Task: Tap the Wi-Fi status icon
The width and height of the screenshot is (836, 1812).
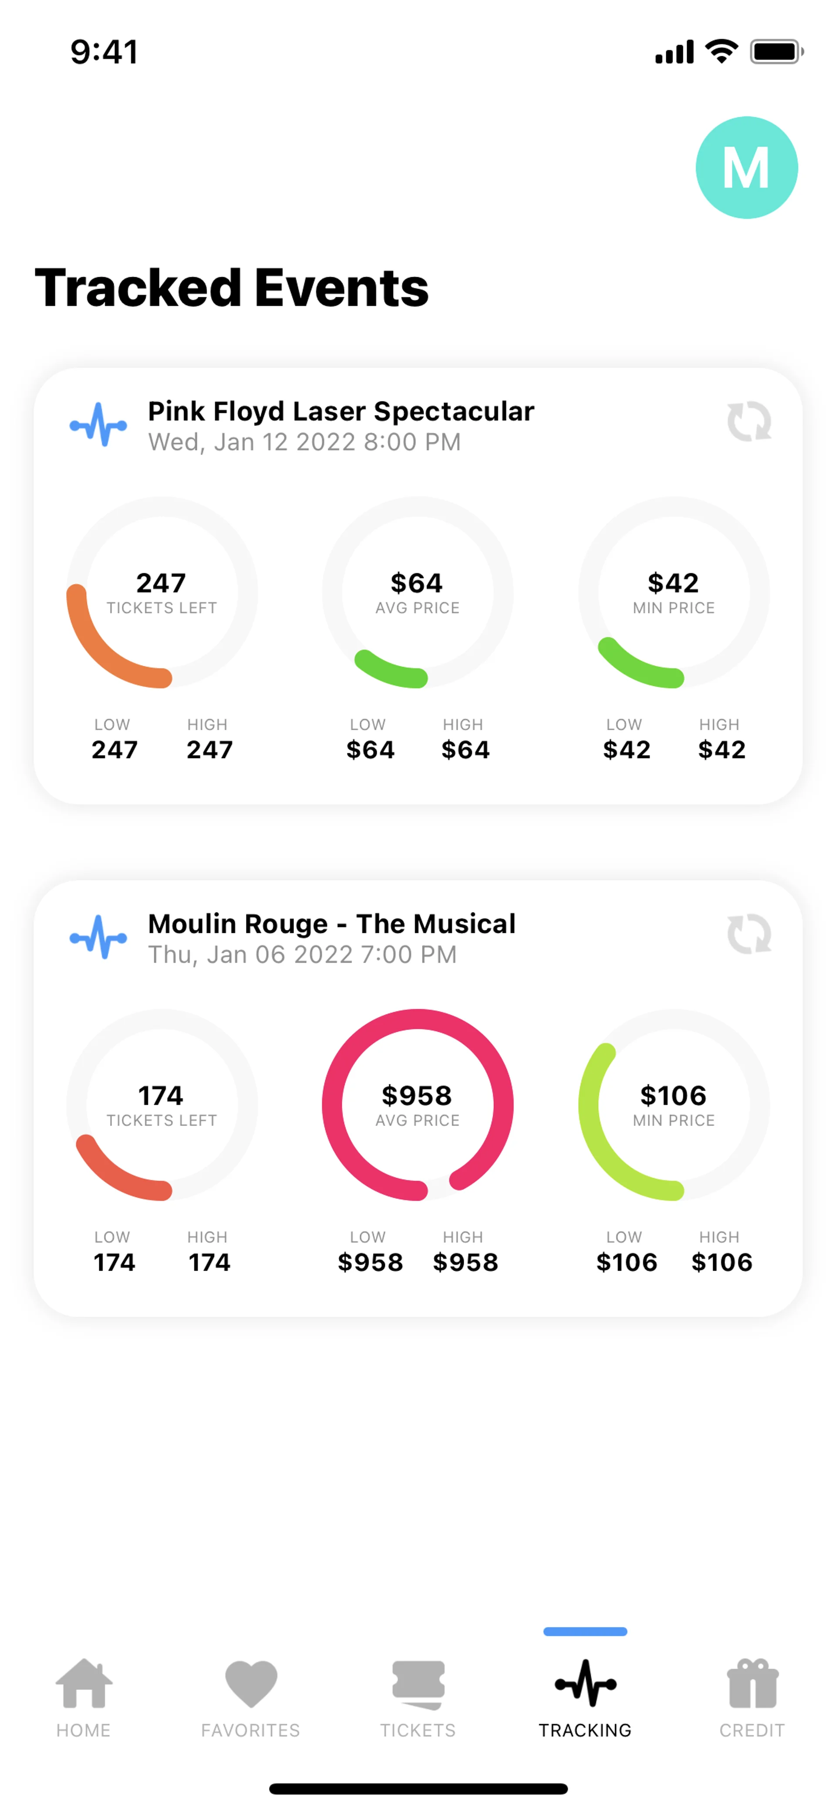Action: [x=721, y=51]
